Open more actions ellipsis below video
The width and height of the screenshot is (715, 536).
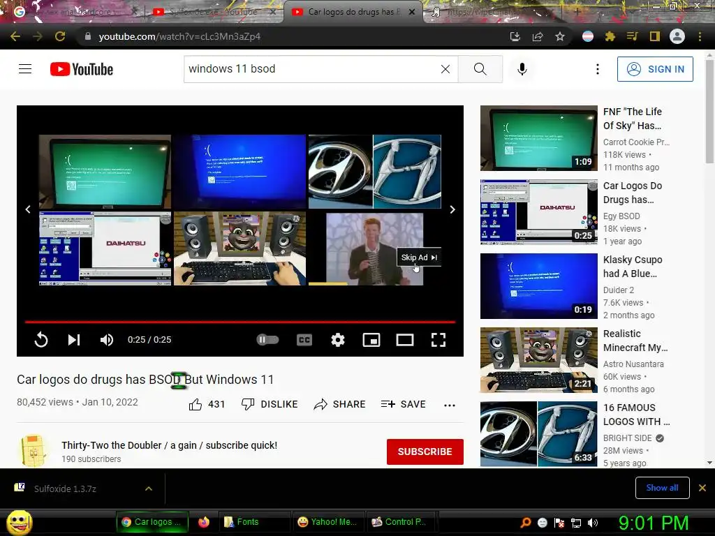(x=450, y=405)
